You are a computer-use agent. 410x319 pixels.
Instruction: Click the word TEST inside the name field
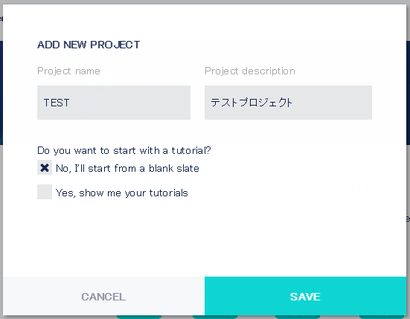pos(57,103)
